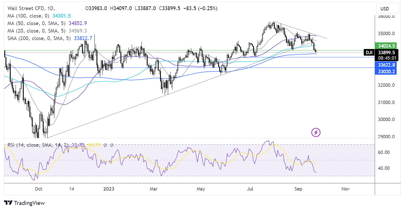Viewport: 401px width, 211px height.
Task: Select the MA (20, close, 0, SMA, 5) legend
Action: click(36, 31)
